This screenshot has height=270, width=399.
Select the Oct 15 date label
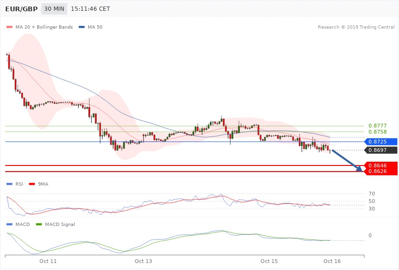coord(269,261)
